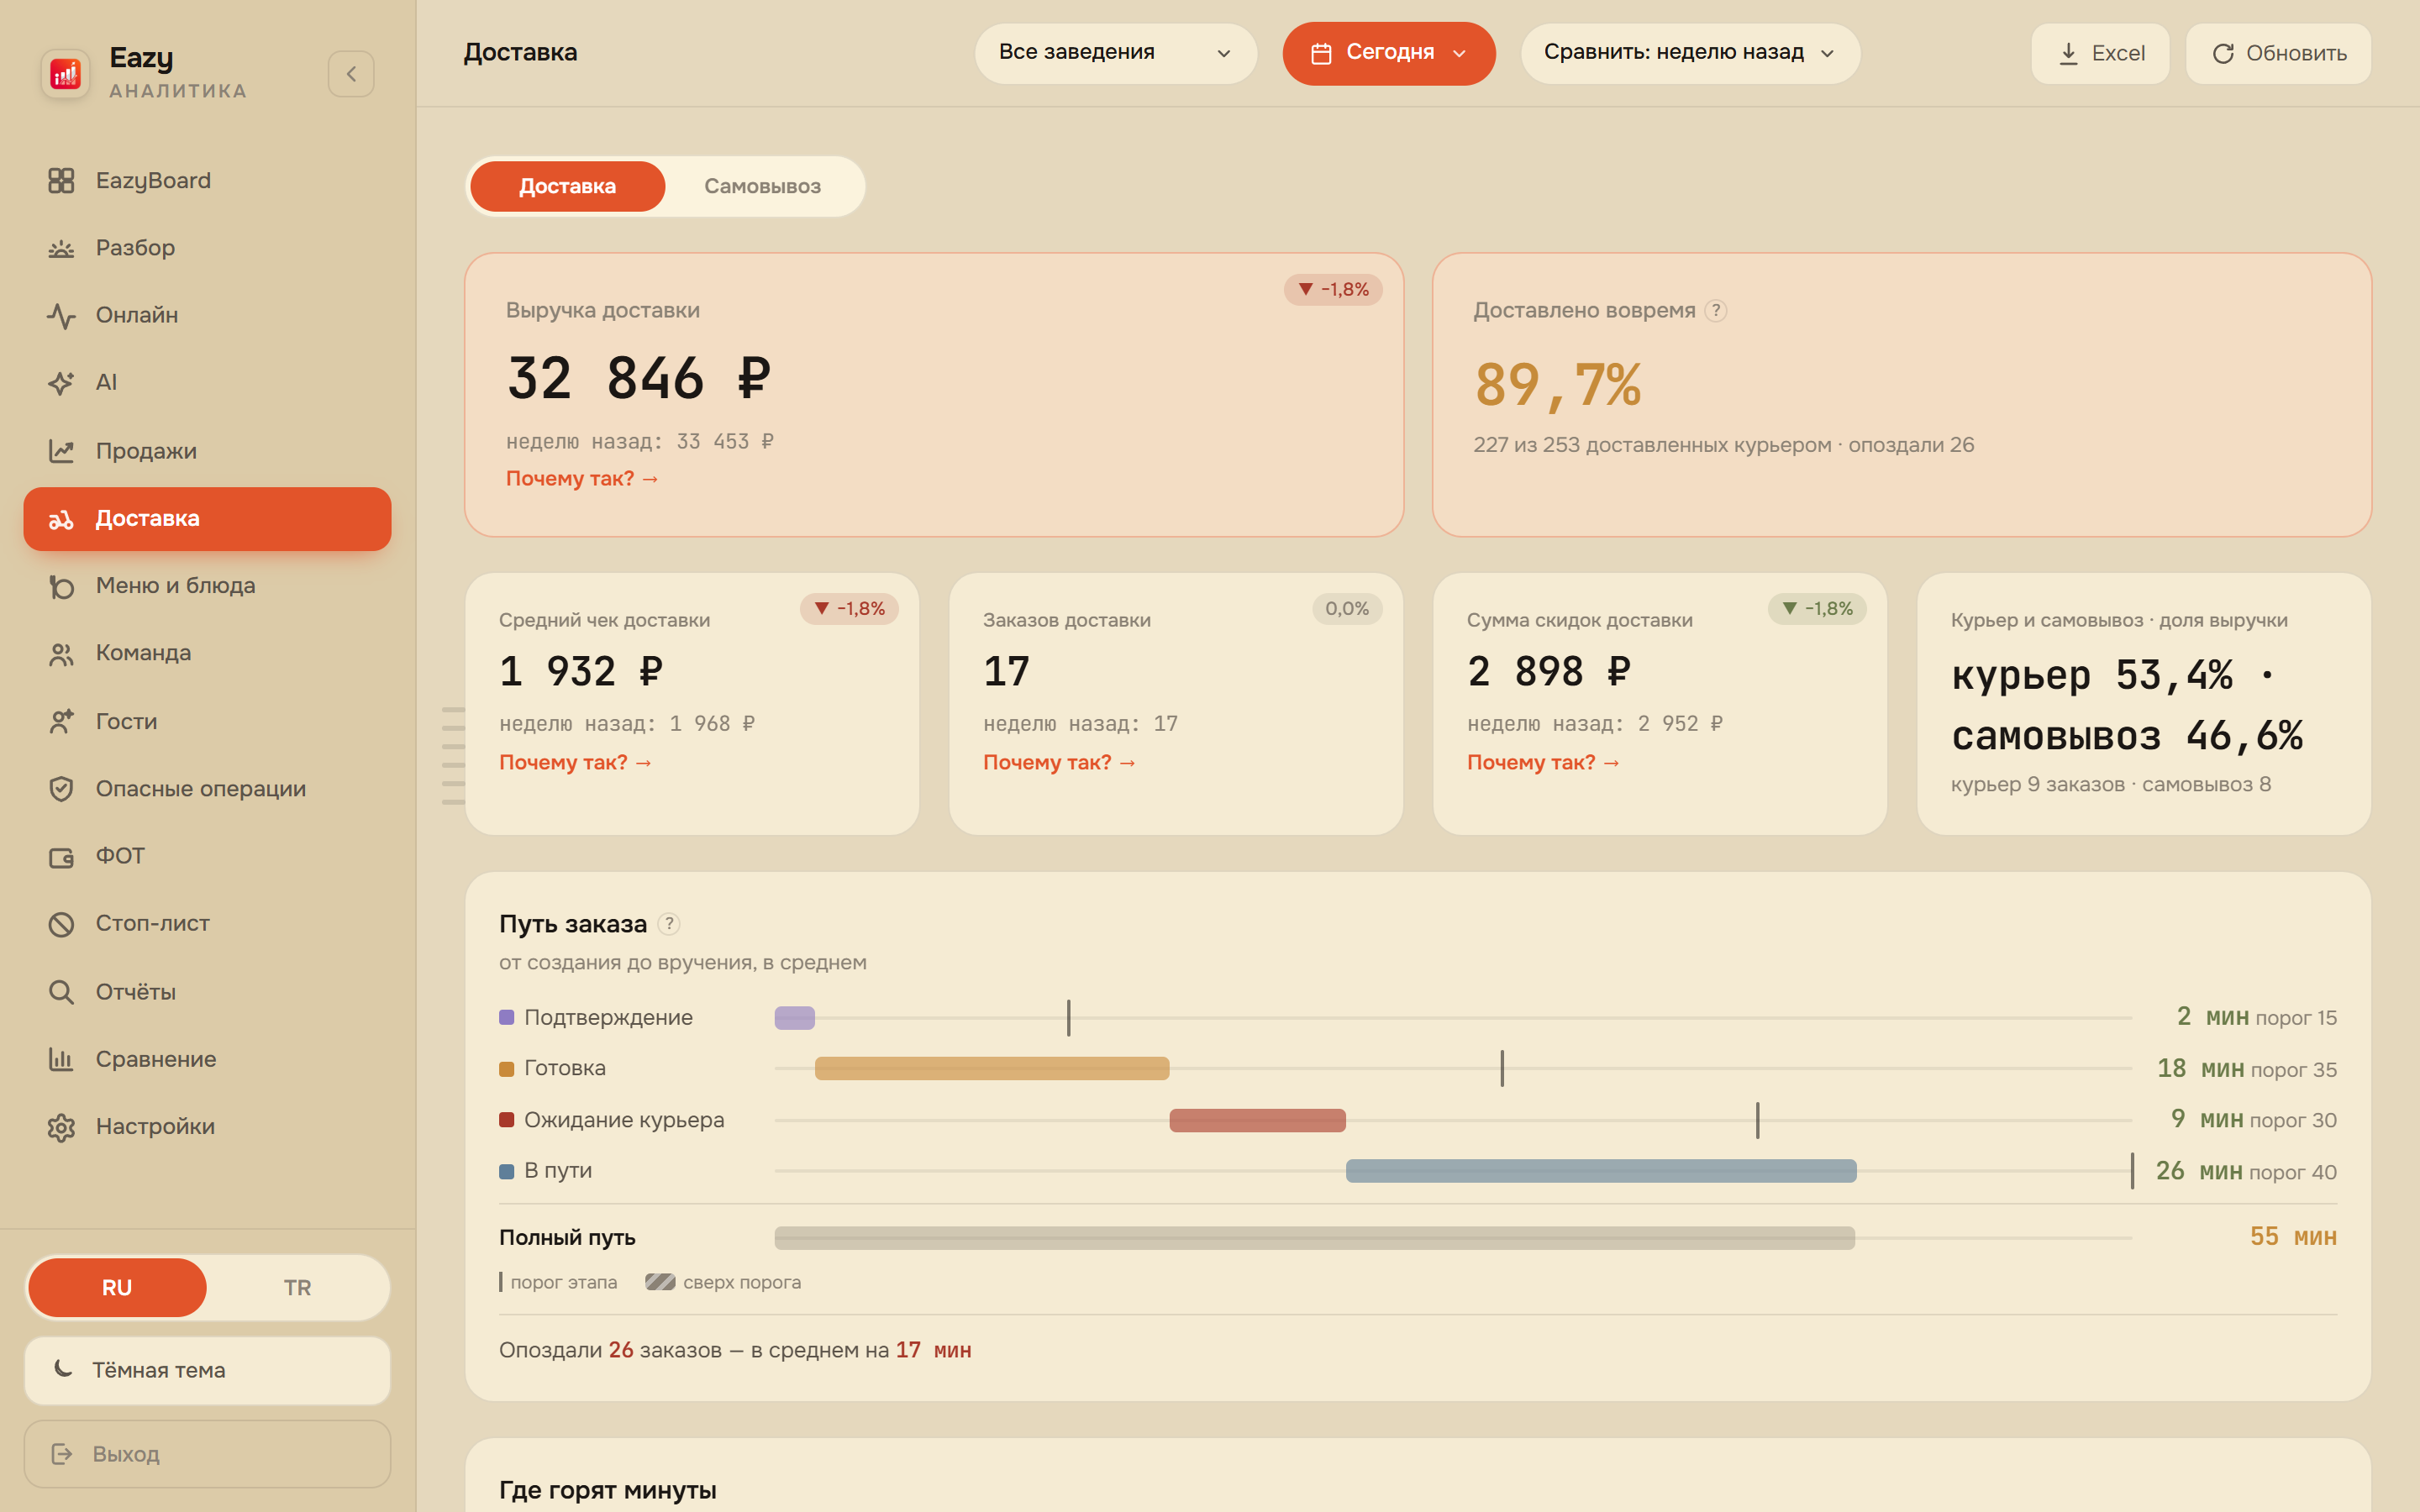
Task: Click help icon next to Доставлено вовремя
Action: 1716,310
